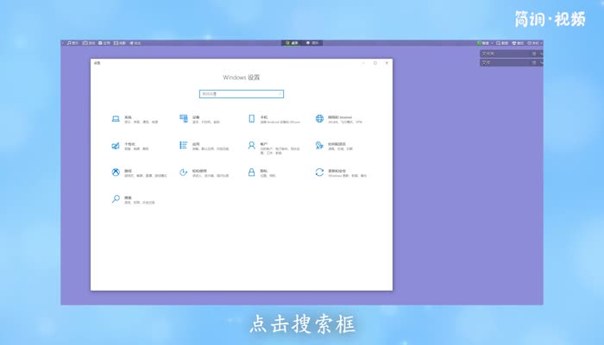Click the 搜索 (Search) magnifier category icon
The image size is (604, 345).
pyautogui.click(x=116, y=199)
